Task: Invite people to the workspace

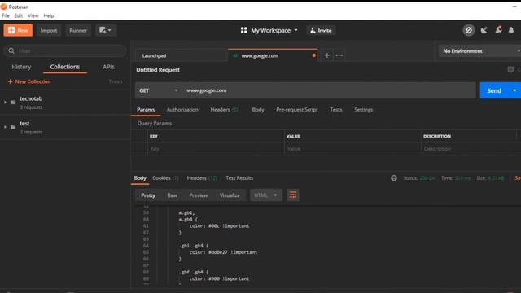Action: pos(321,30)
